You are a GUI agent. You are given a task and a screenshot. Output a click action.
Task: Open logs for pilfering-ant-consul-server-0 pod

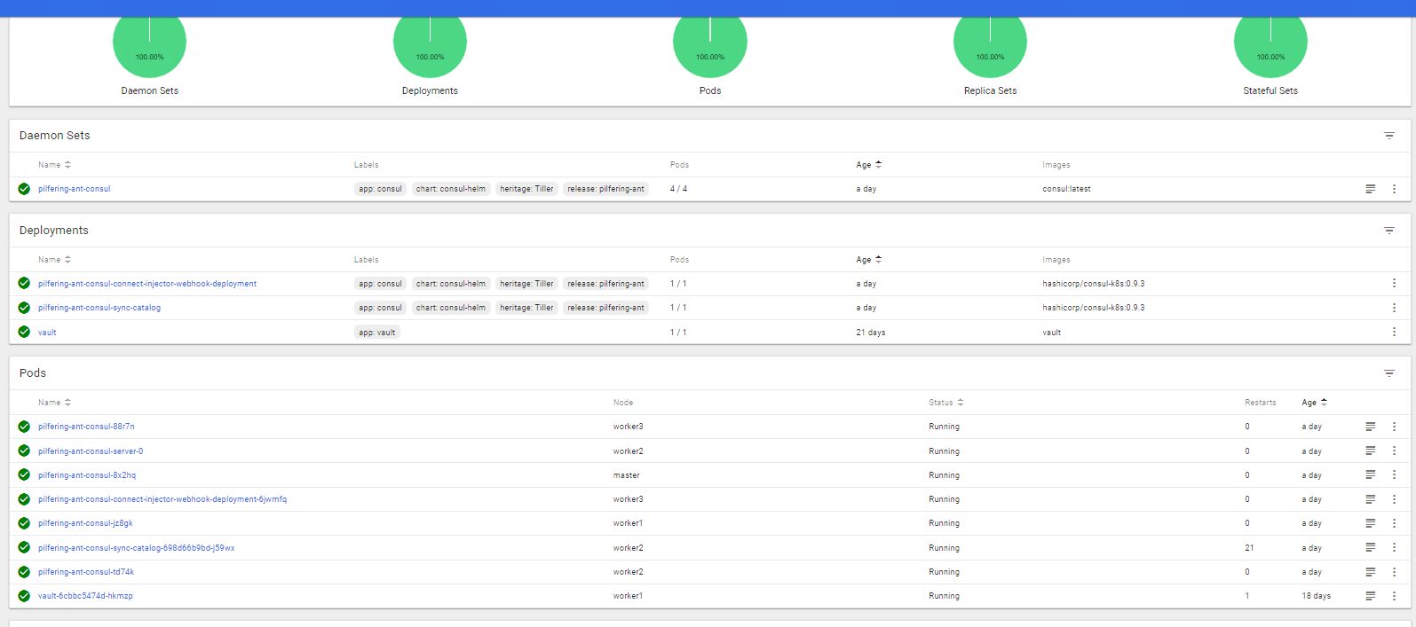coord(1370,451)
